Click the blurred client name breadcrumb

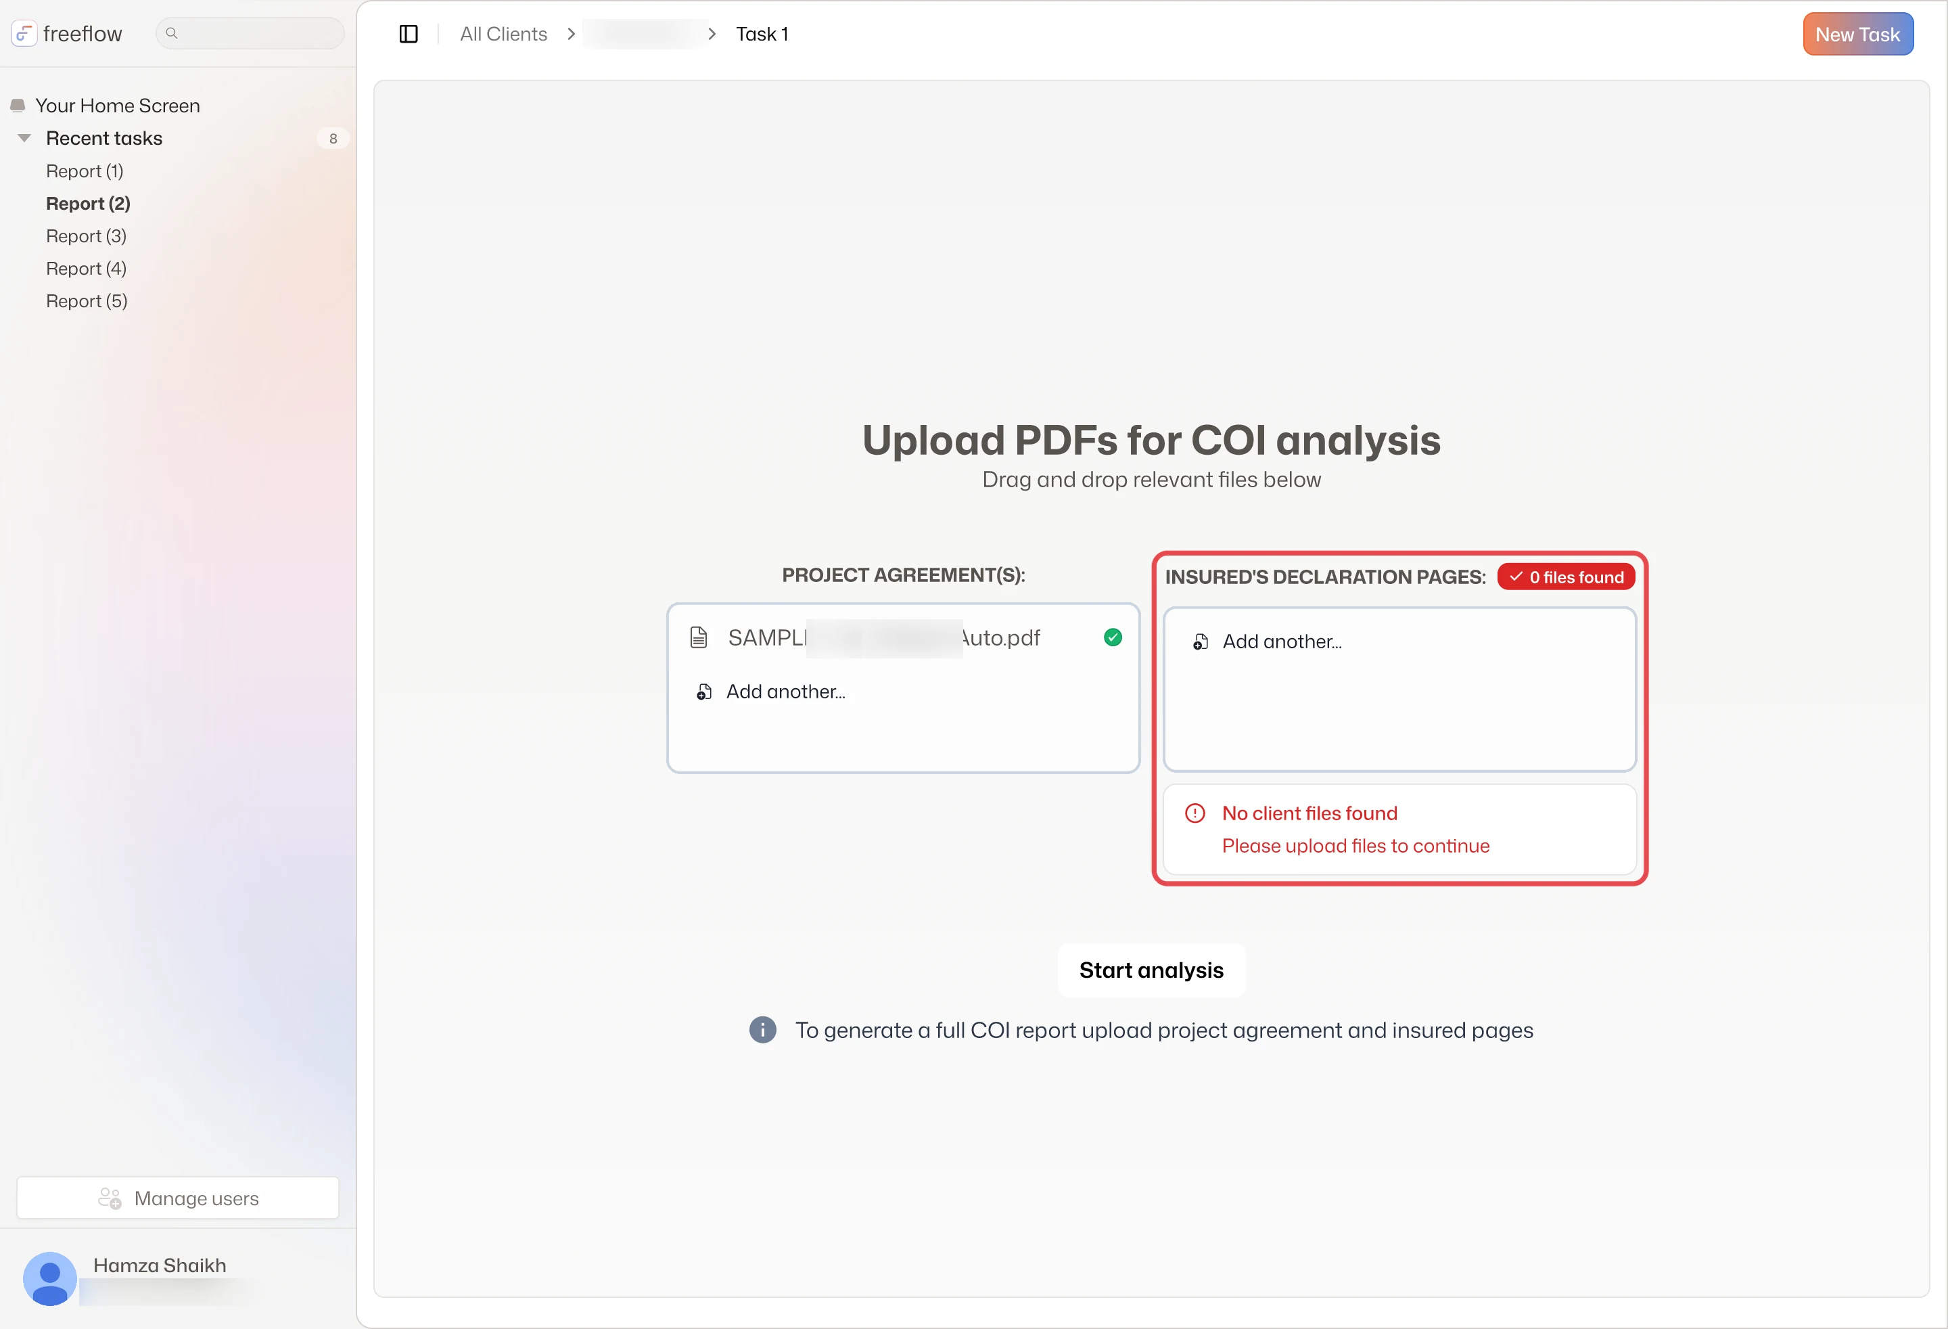point(644,34)
